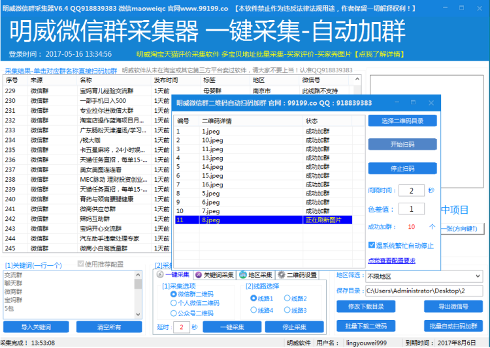Select the 汽车助手违章处理专家 row
Viewport: 490px width, 348px height.
point(88,239)
